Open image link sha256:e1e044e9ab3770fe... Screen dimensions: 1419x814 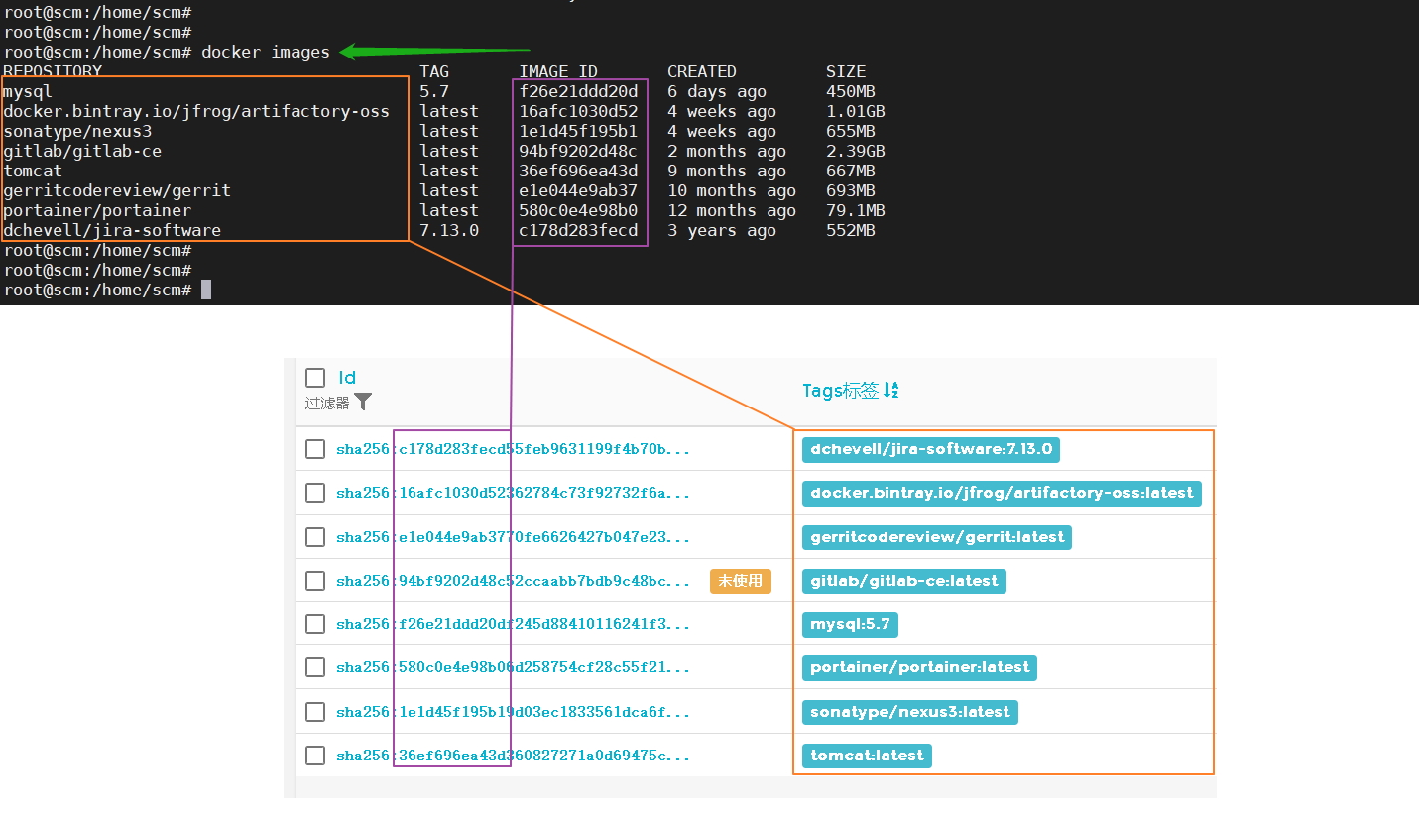click(513, 537)
